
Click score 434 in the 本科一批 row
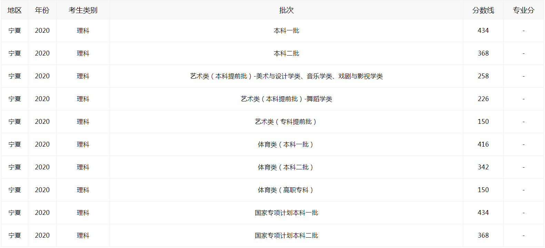pyautogui.click(x=483, y=31)
